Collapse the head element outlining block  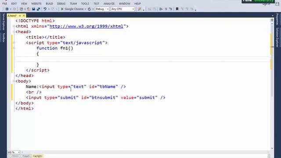click(14, 32)
